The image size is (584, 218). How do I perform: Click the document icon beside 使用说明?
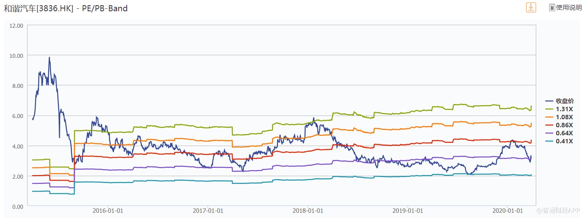click(552, 8)
